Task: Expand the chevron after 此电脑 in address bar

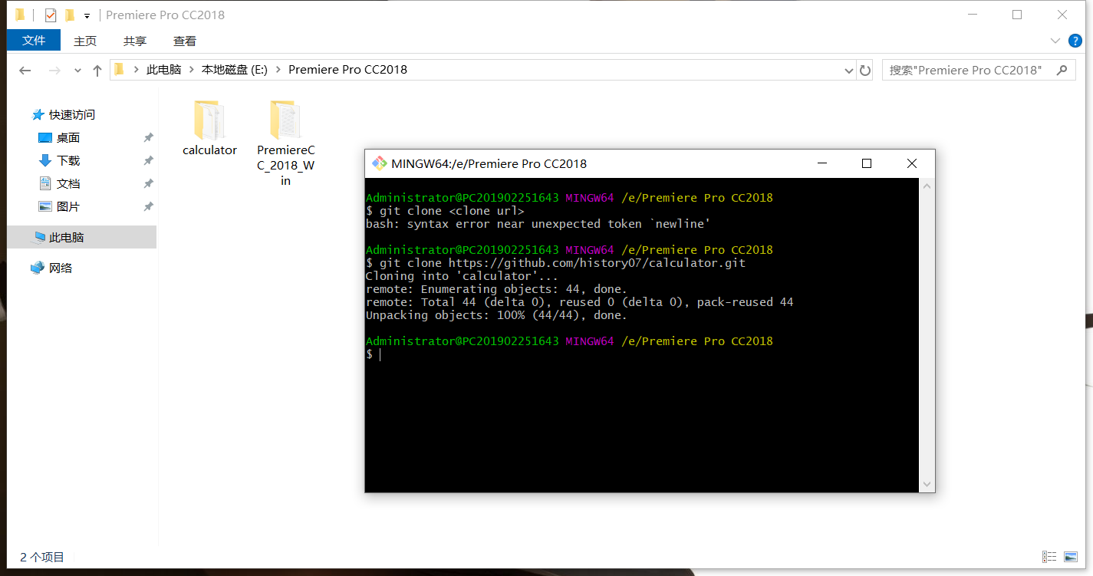Action: [191, 70]
